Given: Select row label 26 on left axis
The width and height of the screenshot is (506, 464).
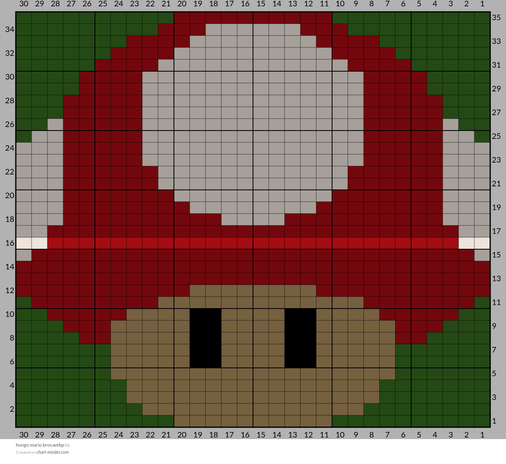Looking at the screenshot, I should 10,124.
